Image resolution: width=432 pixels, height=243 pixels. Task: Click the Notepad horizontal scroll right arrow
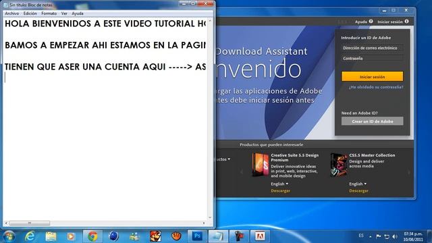pos(204,223)
